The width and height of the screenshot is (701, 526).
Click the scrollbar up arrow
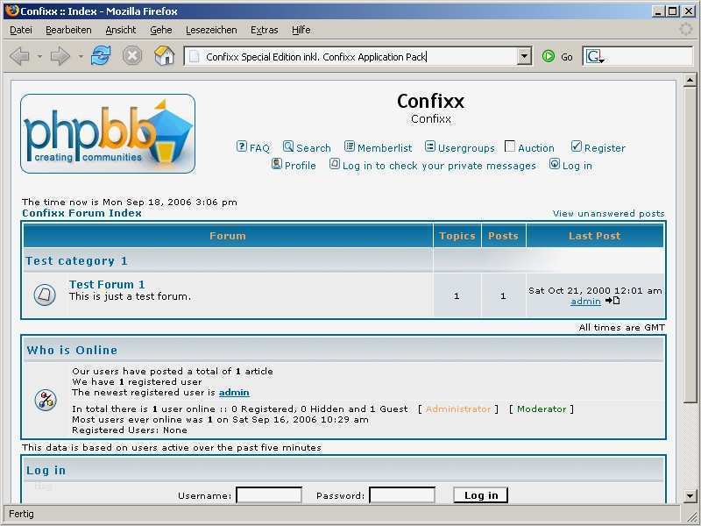click(x=690, y=80)
